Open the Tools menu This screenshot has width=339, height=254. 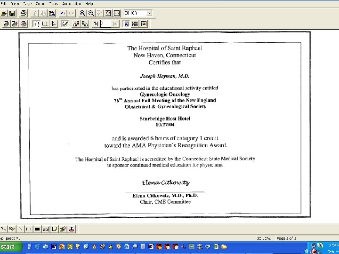54,4
